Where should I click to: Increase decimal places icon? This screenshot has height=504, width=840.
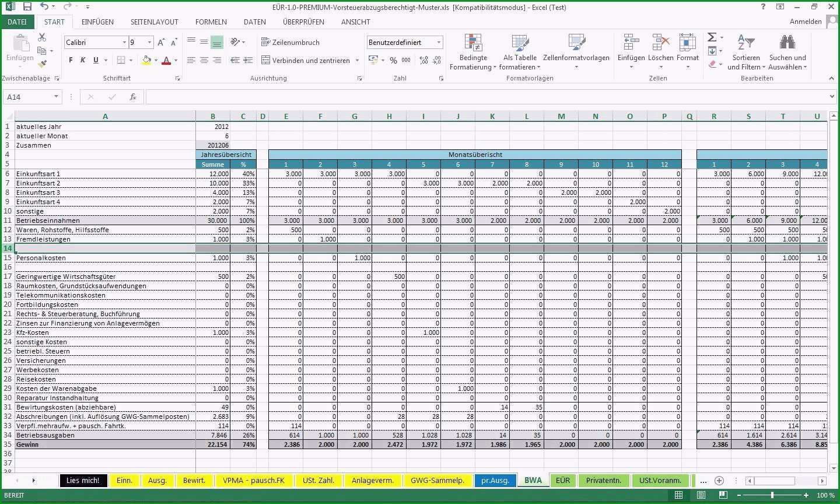(x=424, y=60)
